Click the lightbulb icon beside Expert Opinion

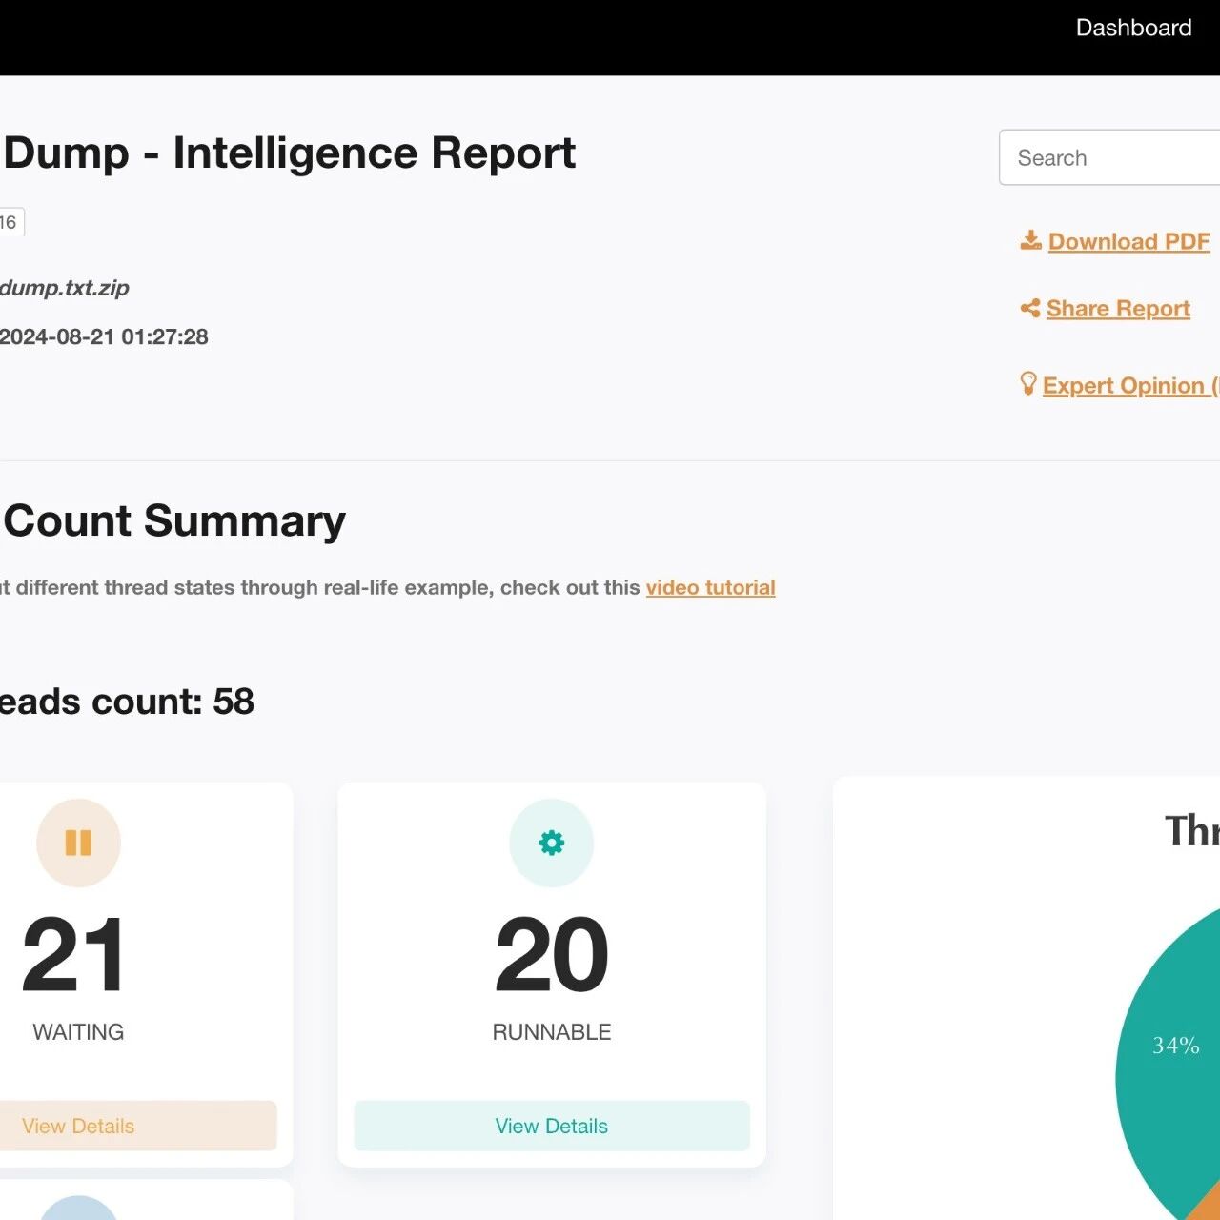pos(1027,383)
